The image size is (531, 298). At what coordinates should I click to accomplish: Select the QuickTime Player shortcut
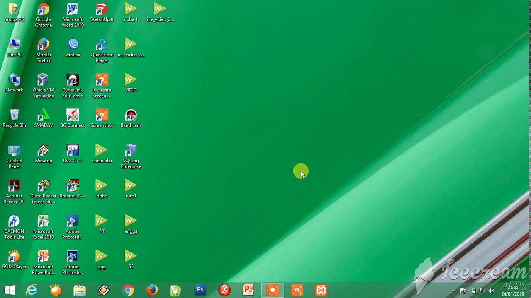pyautogui.click(x=102, y=51)
